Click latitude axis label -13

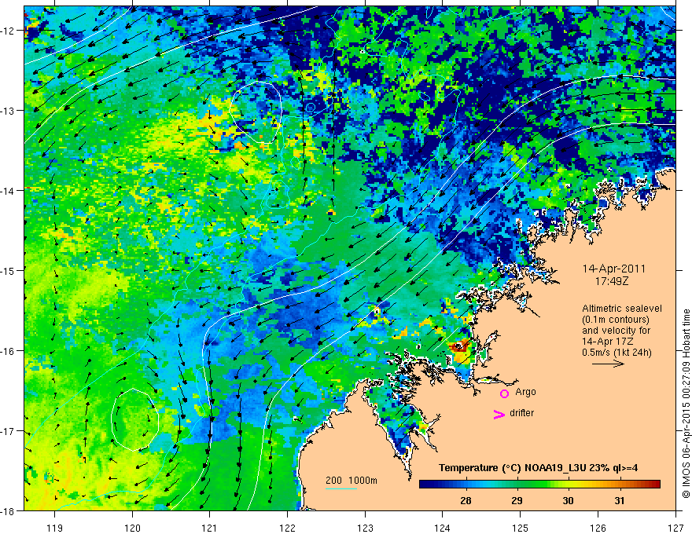[8, 110]
